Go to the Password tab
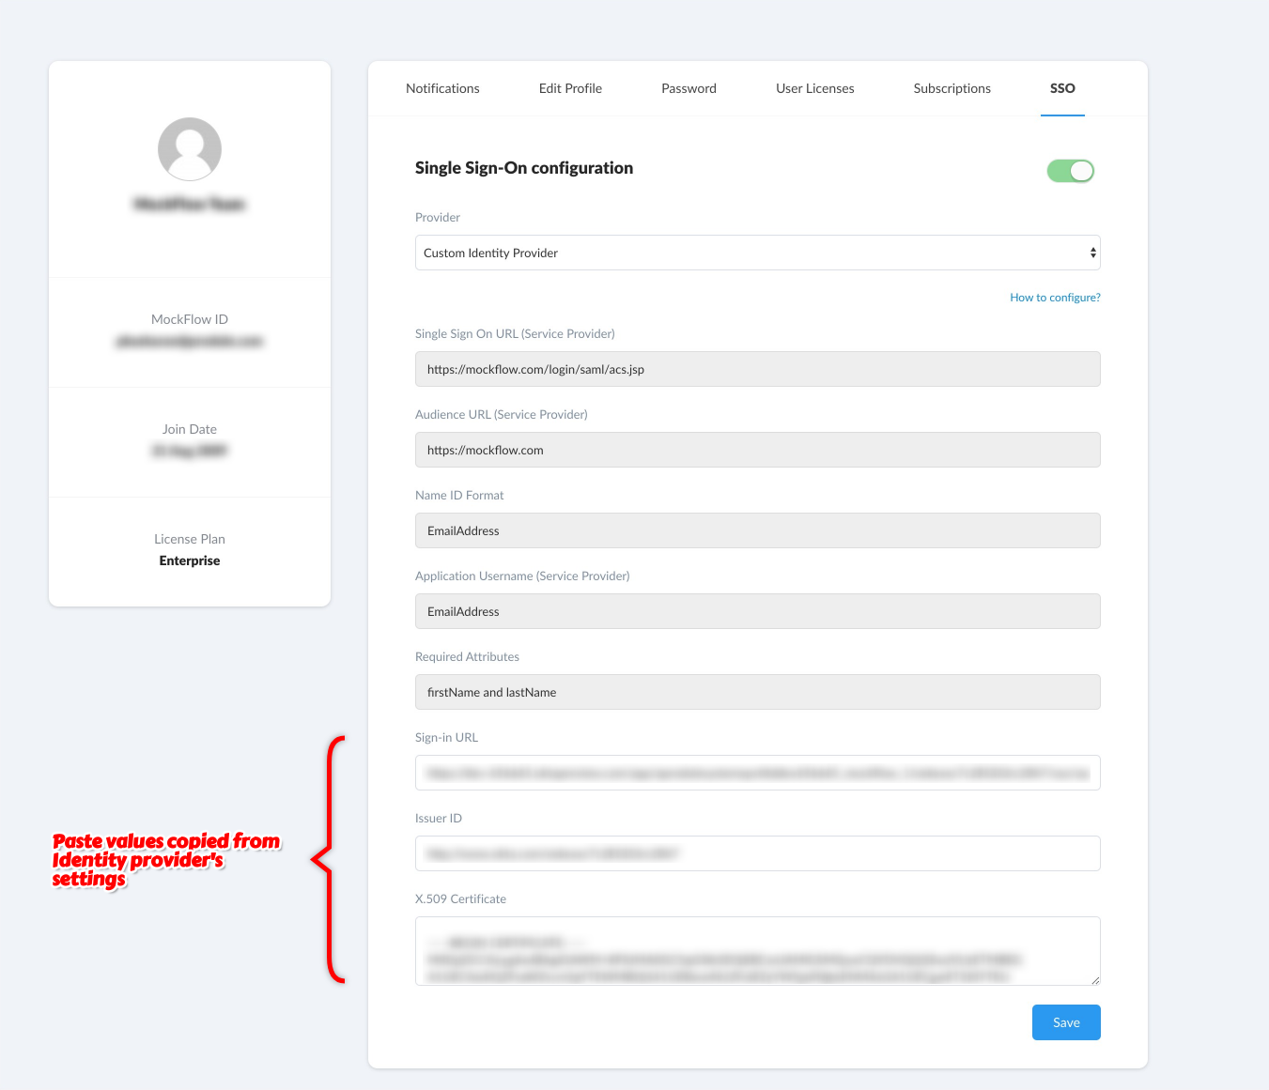 pyautogui.click(x=689, y=88)
